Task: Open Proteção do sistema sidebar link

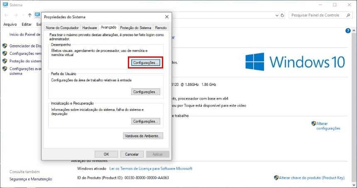Action: [x=25, y=61]
